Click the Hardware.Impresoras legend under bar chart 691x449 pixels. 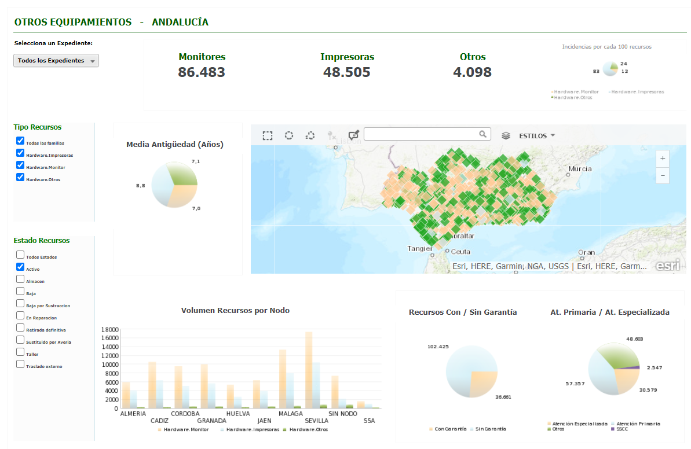click(250, 430)
